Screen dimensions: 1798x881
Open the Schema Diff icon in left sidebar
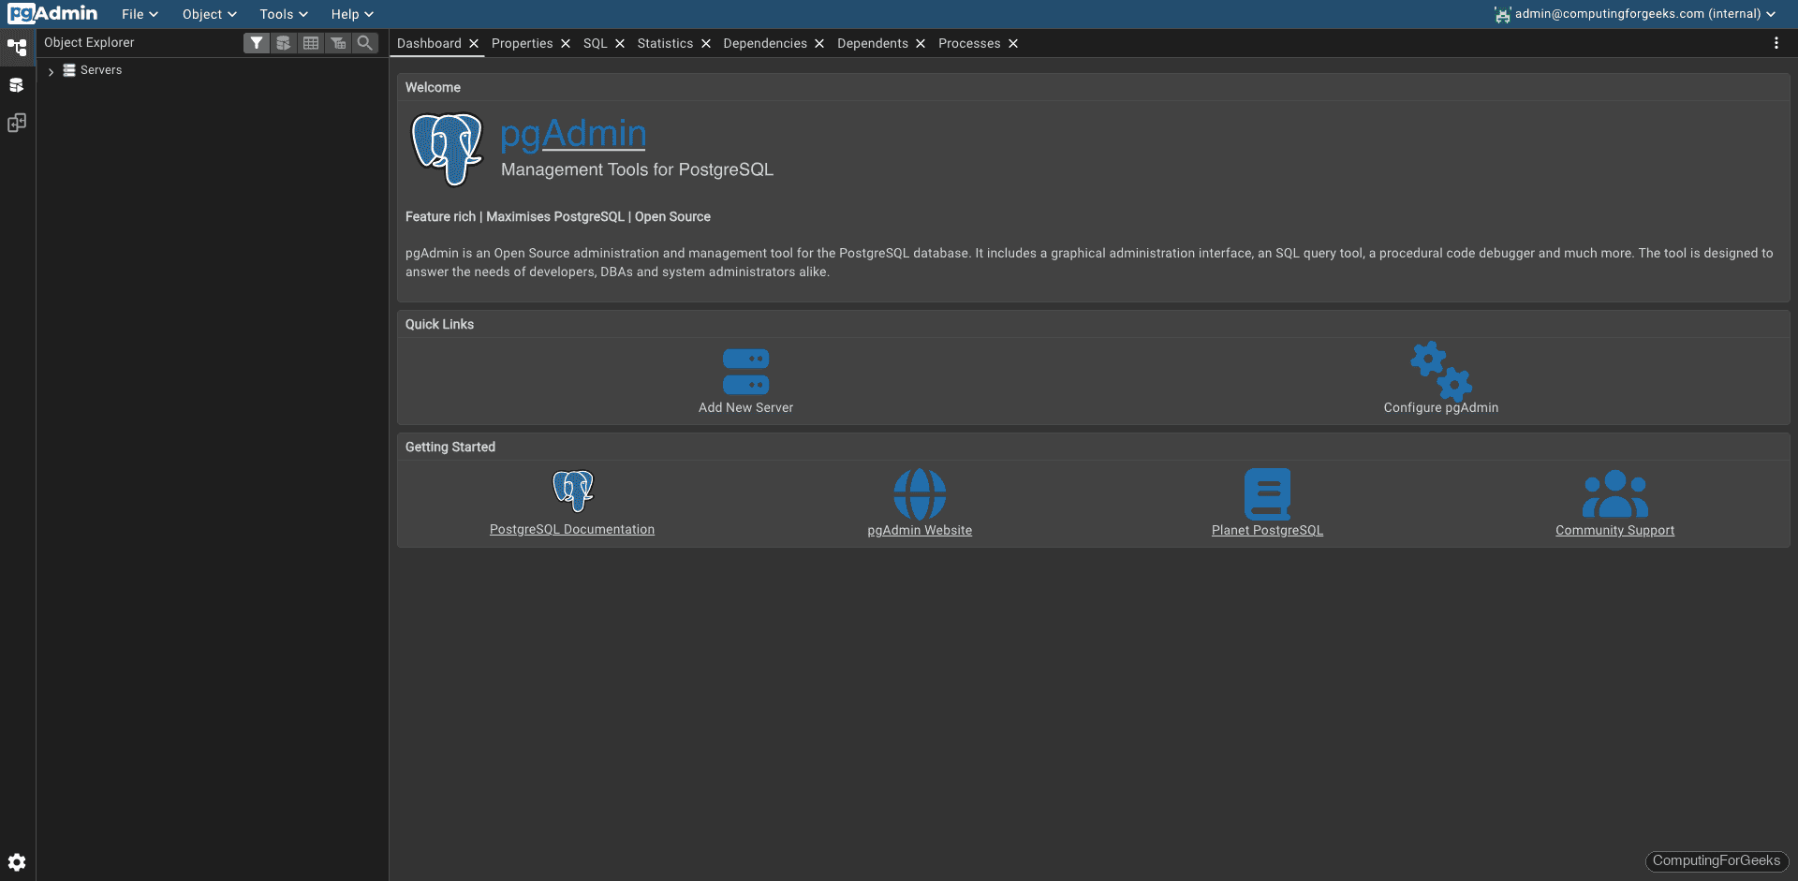click(x=17, y=123)
